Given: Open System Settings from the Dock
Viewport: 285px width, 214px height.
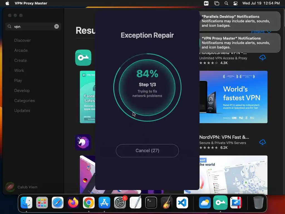Looking at the screenshot, I should (120, 203).
